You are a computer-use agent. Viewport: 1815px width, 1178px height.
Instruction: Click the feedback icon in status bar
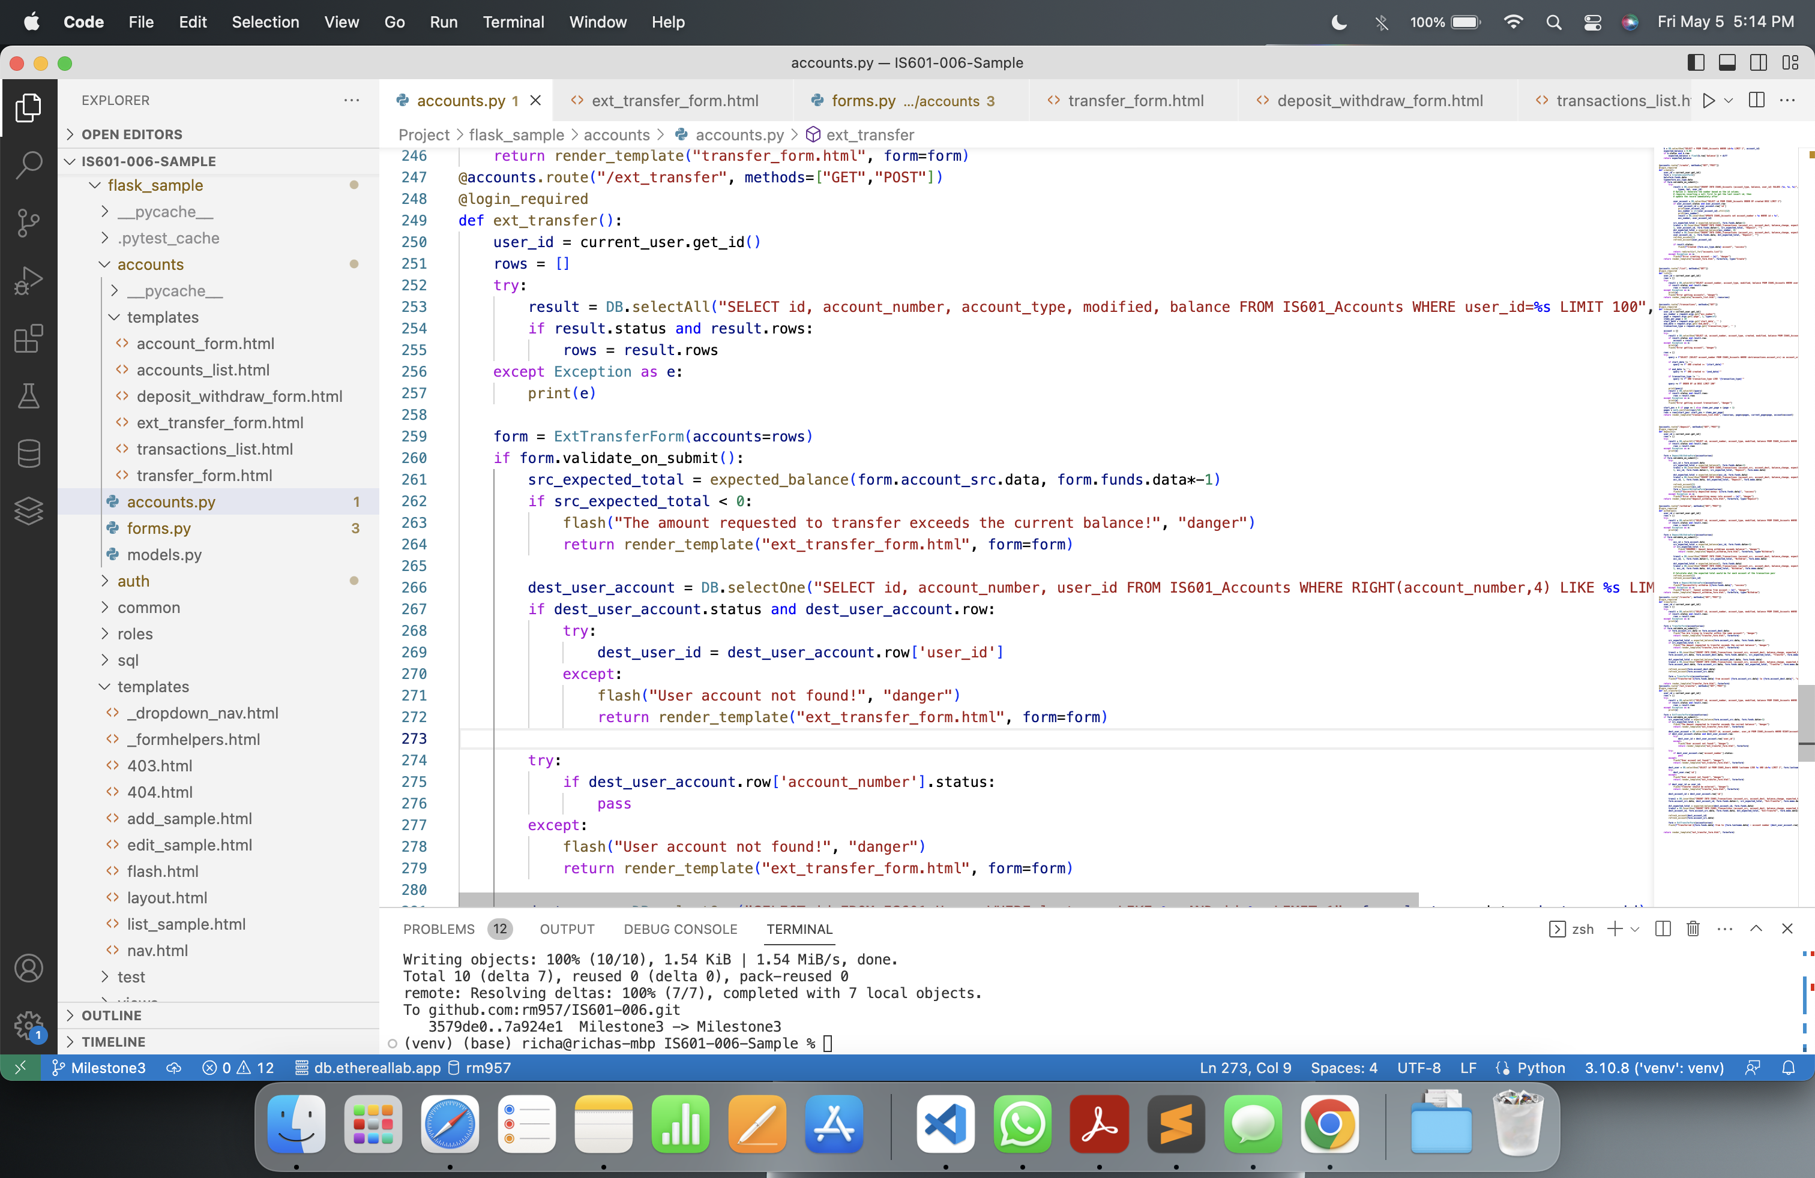pyautogui.click(x=1753, y=1068)
